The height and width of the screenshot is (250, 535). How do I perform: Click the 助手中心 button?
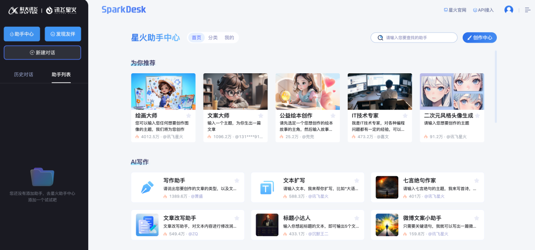(22, 34)
